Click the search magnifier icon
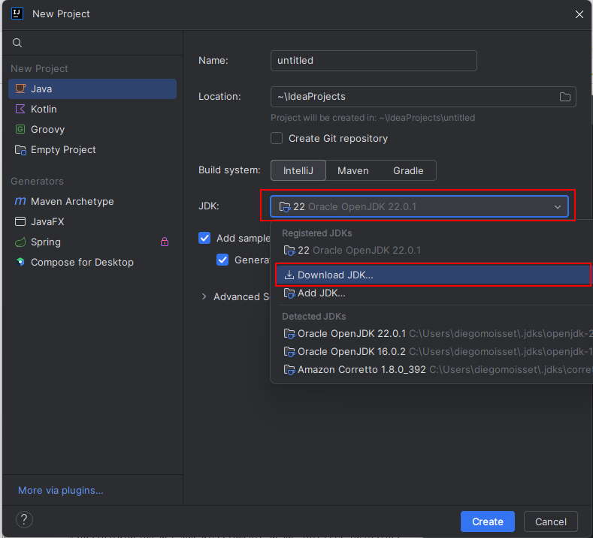 click(17, 43)
